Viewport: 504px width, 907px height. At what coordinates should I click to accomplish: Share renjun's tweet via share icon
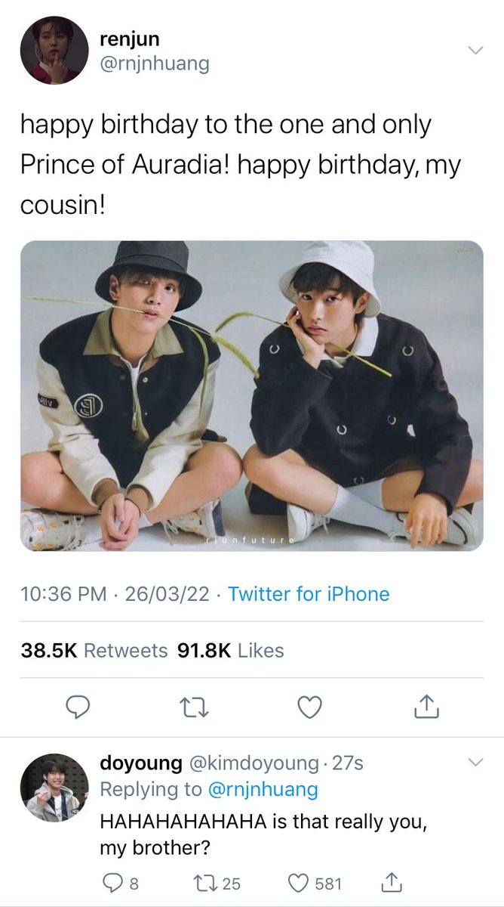tap(426, 706)
